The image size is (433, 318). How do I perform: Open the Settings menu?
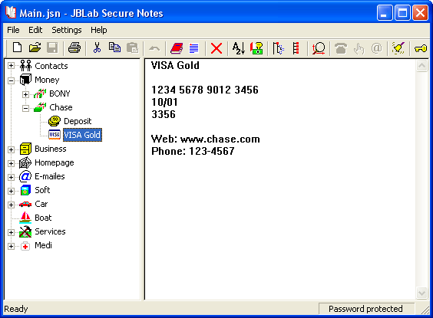pyautogui.click(x=67, y=30)
